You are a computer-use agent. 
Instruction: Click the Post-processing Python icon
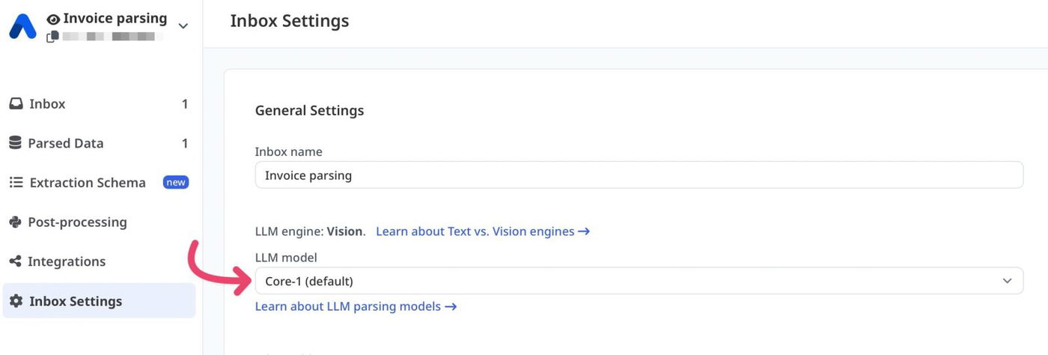[x=15, y=222]
